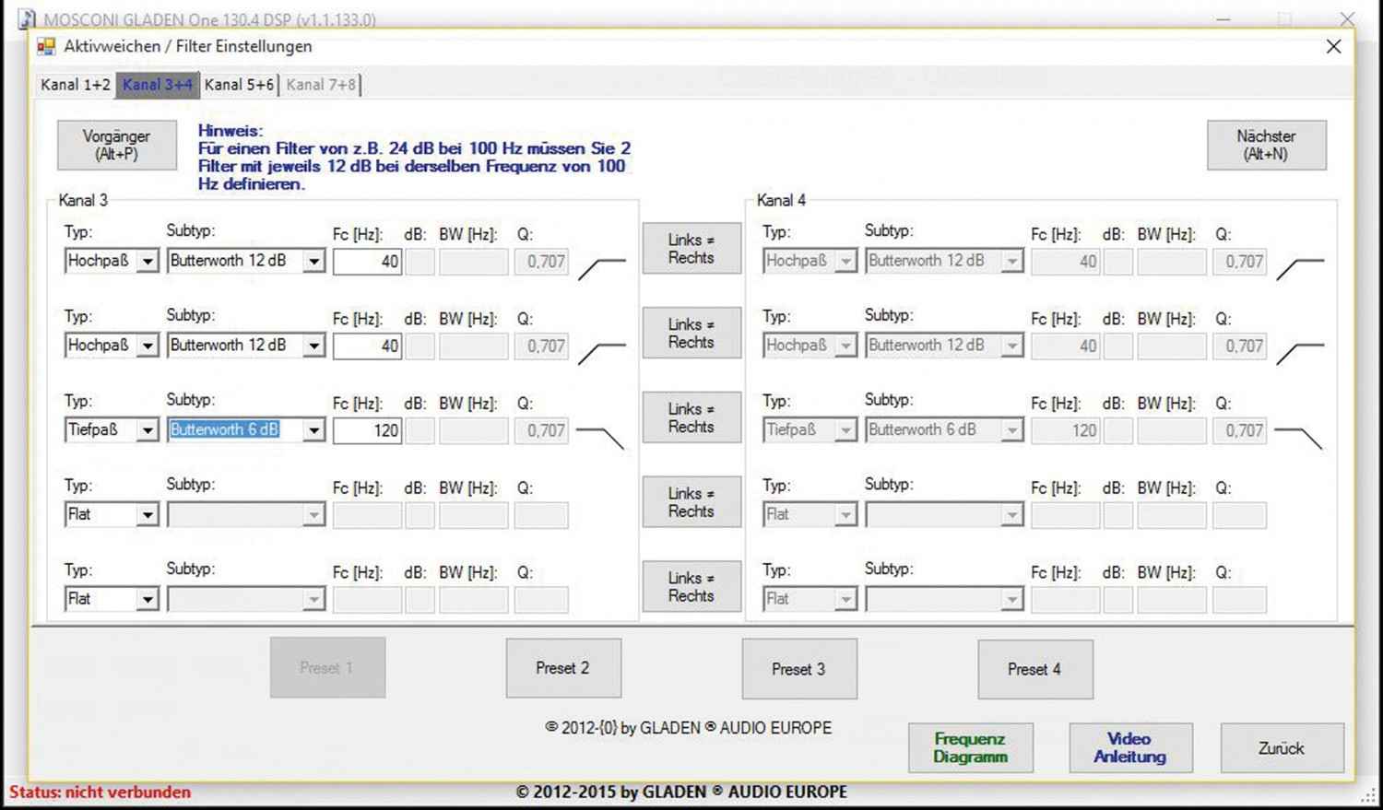
Task: Click the Zurück button
Action: pos(1283,748)
